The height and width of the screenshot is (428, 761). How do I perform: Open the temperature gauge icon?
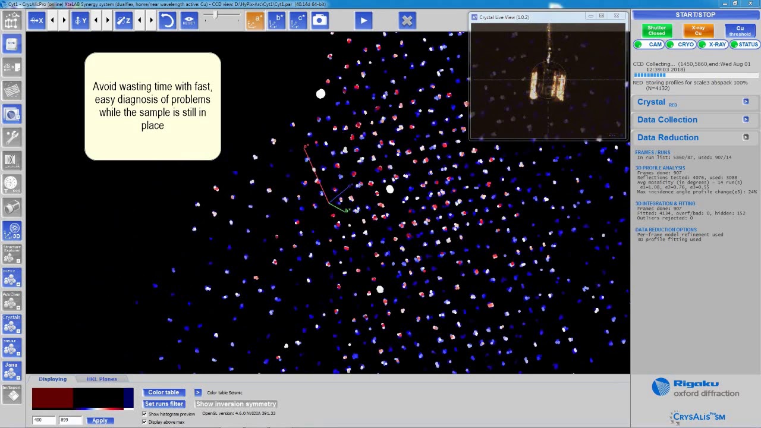pyautogui.click(x=12, y=183)
